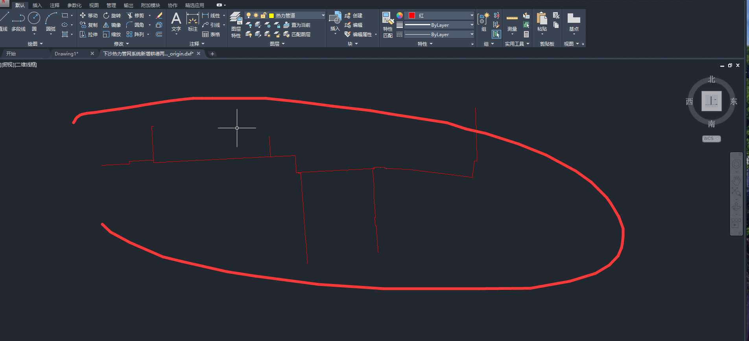Image resolution: width=749 pixels, height=341 pixels.
Task: Open the Quick Calculator icon
Action: (526, 34)
